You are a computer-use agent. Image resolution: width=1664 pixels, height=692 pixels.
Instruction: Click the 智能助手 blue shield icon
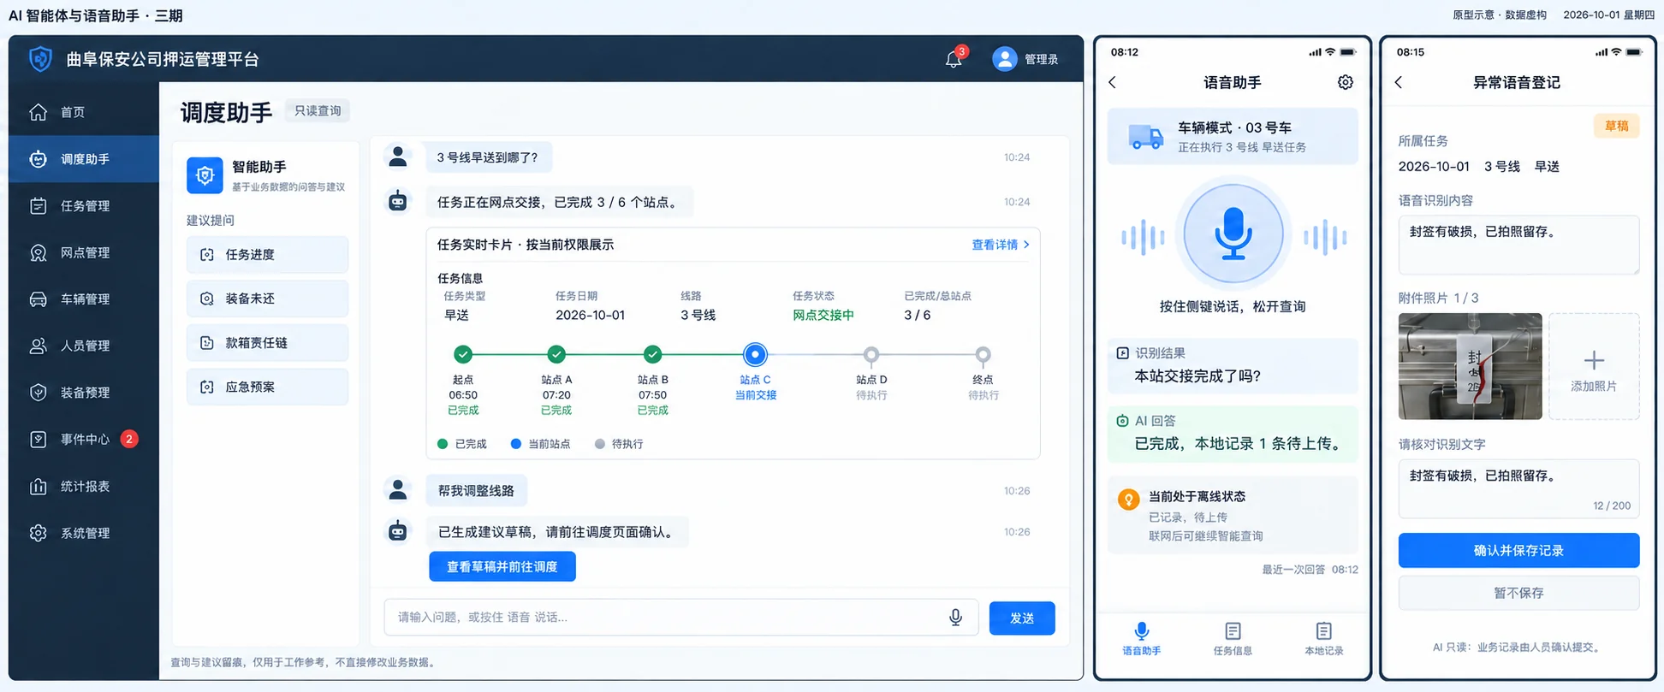(205, 175)
